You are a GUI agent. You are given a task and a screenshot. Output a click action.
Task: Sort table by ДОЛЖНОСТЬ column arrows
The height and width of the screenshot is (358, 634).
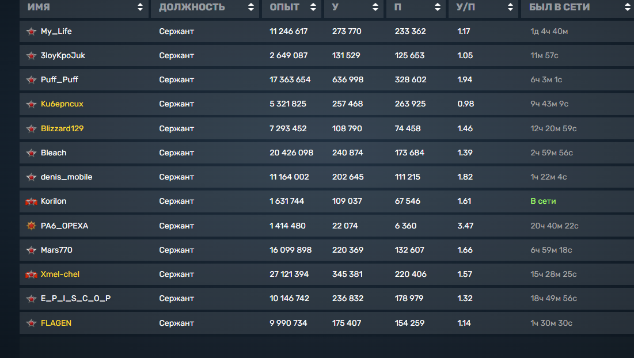pyautogui.click(x=250, y=7)
